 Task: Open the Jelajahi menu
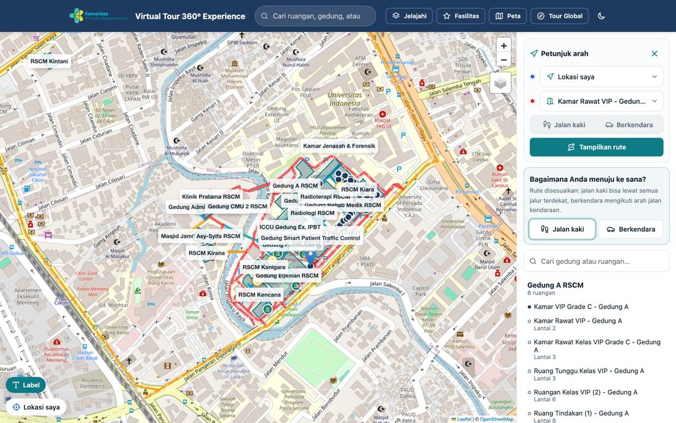pos(409,16)
